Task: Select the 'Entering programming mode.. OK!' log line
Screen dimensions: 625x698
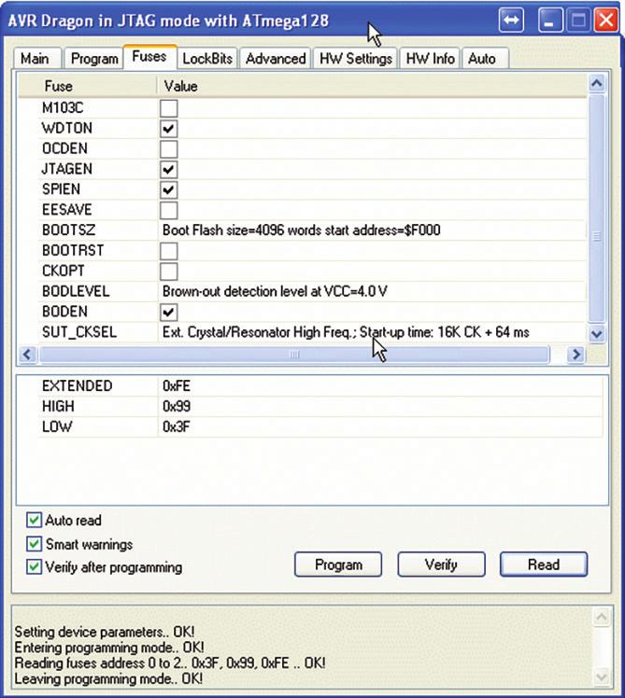Action: click(x=109, y=648)
